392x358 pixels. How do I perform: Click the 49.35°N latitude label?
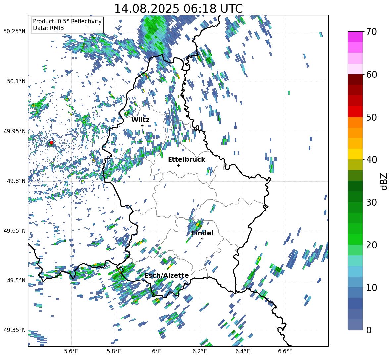(15, 330)
